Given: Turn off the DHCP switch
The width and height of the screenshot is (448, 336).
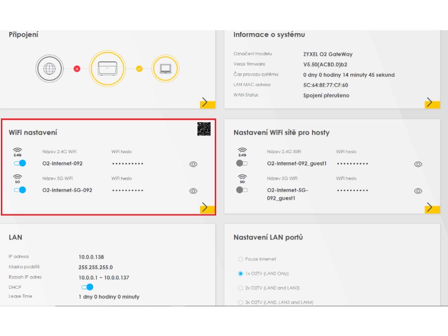Looking at the screenshot, I should [87, 287].
